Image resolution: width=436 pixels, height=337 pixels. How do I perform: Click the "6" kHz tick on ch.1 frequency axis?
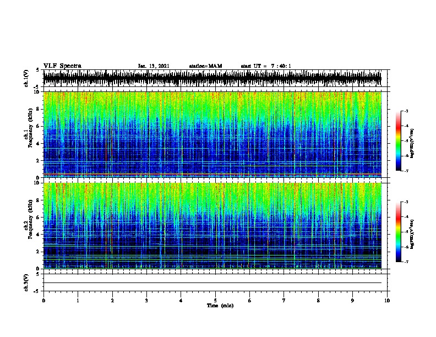point(38,126)
